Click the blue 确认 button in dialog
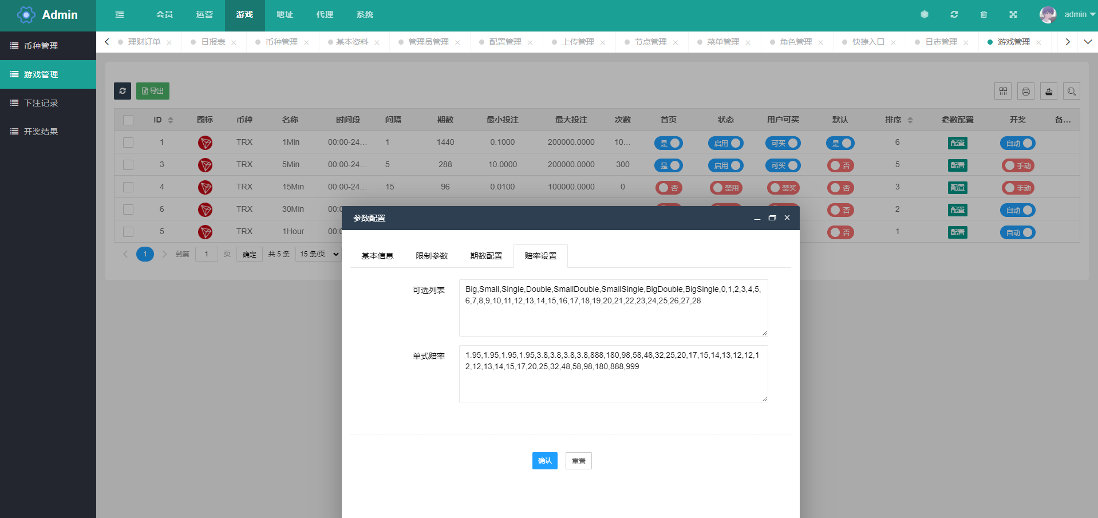Screen dimensions: 1098x518 [544, 461]
